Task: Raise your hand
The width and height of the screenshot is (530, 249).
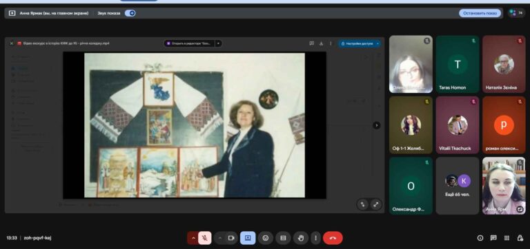Action: (x=301, y=238)
